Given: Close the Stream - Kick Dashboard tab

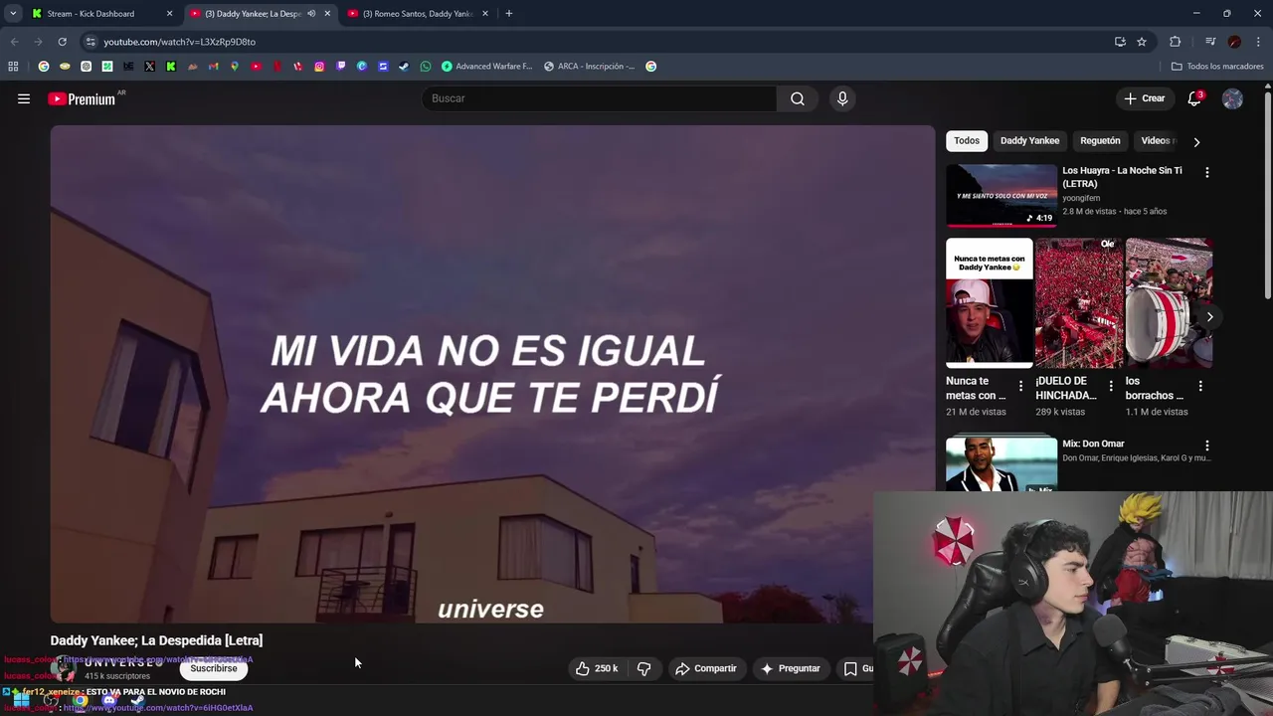Looking at the screenshot, I should pos(169,14).
